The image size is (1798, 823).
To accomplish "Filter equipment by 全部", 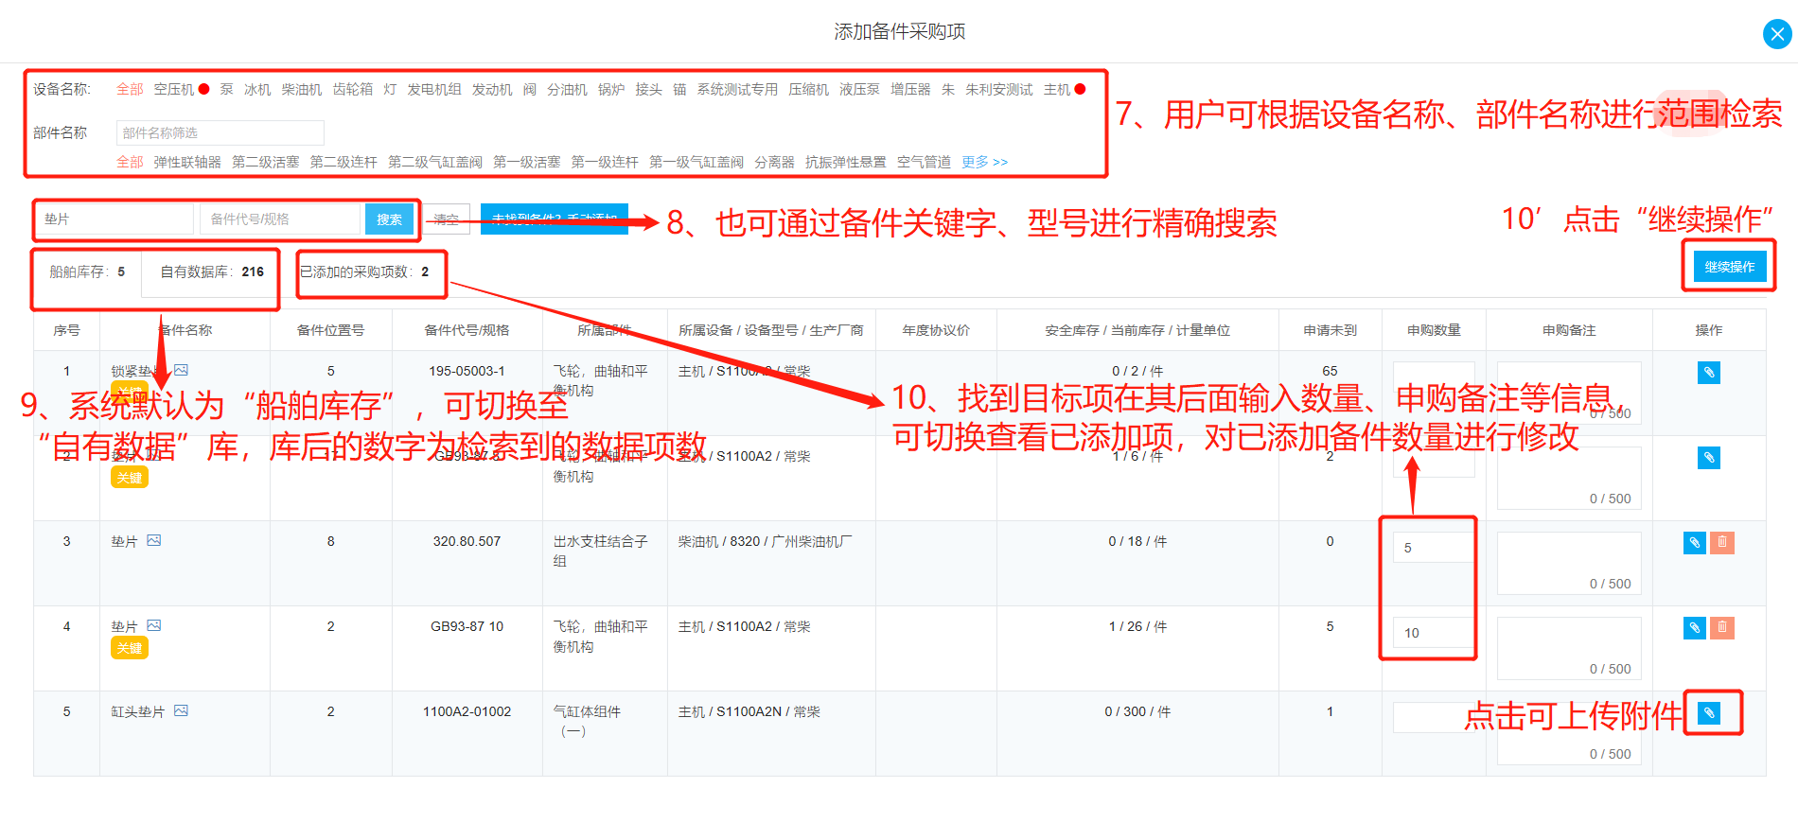I will (x=130, y=89).
